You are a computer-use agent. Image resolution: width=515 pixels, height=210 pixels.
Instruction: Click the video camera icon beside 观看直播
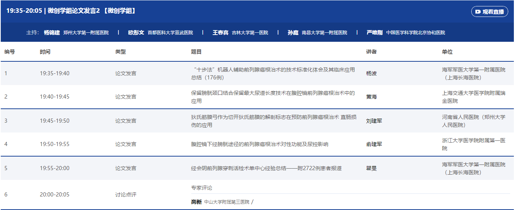click(478, 12)
